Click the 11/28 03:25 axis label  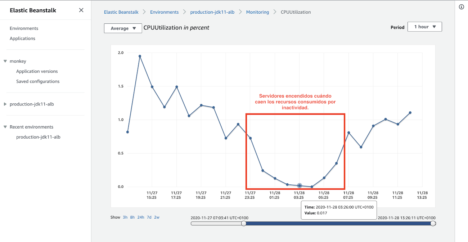299,195
